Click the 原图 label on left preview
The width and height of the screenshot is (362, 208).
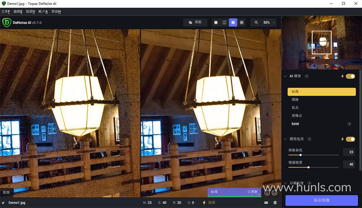(6, 192)
